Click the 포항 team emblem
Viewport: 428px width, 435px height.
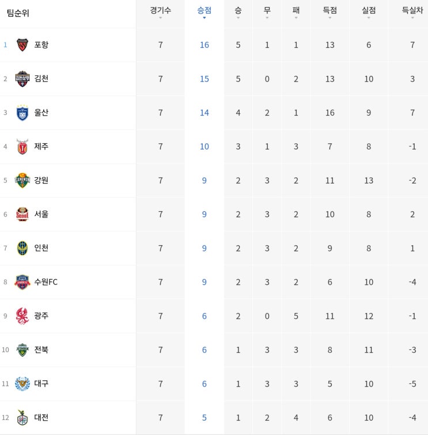22,45
